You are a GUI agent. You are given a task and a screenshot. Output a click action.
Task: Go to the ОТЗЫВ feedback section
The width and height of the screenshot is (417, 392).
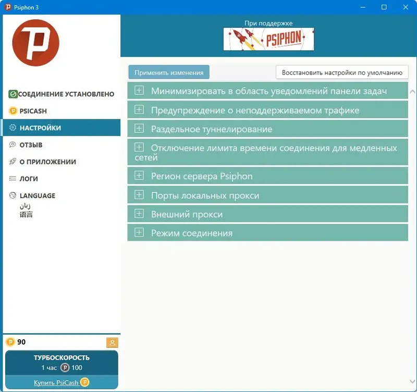[x=62, y=144]
